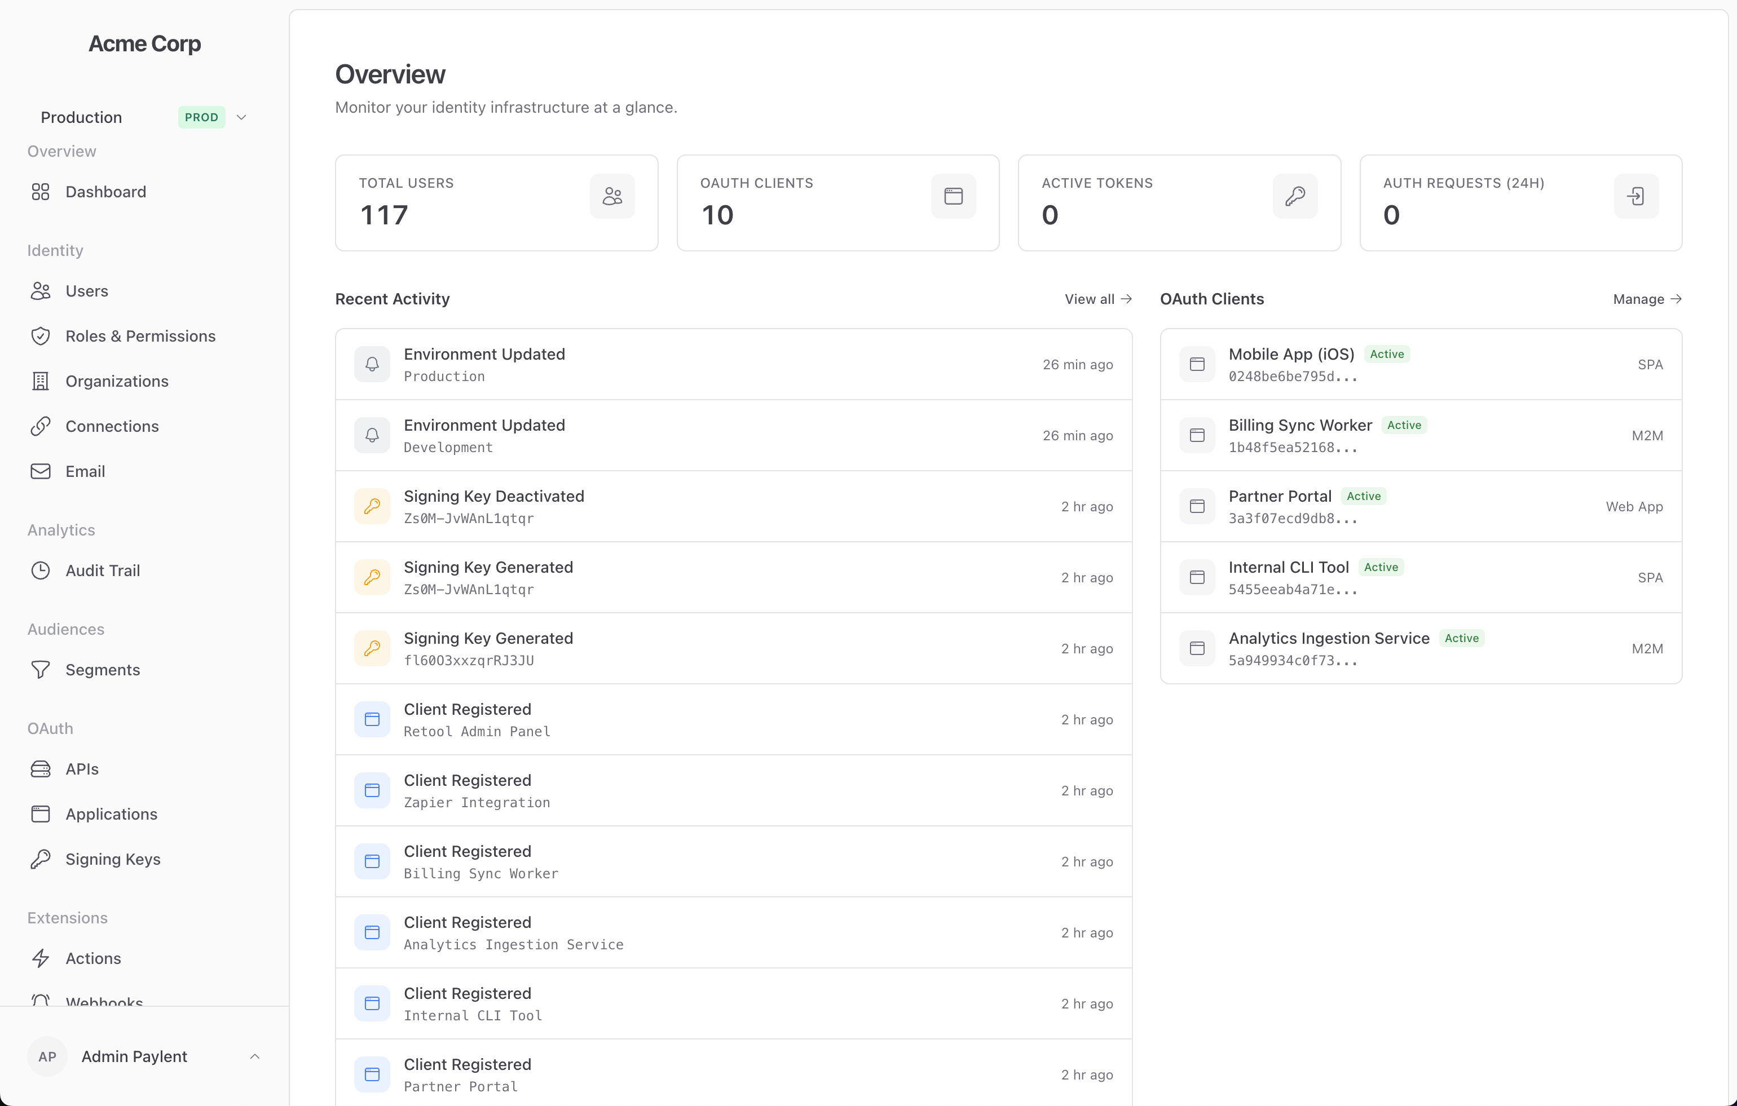The height and width of the screenshot is (1106, 1737).
Task: Click the Active badge on Partner Portal
Action: coord(1363,496)
